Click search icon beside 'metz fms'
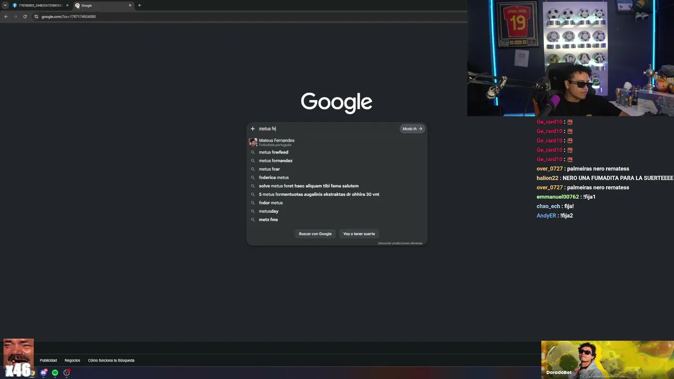674x379 pixels. click(253, 220)
